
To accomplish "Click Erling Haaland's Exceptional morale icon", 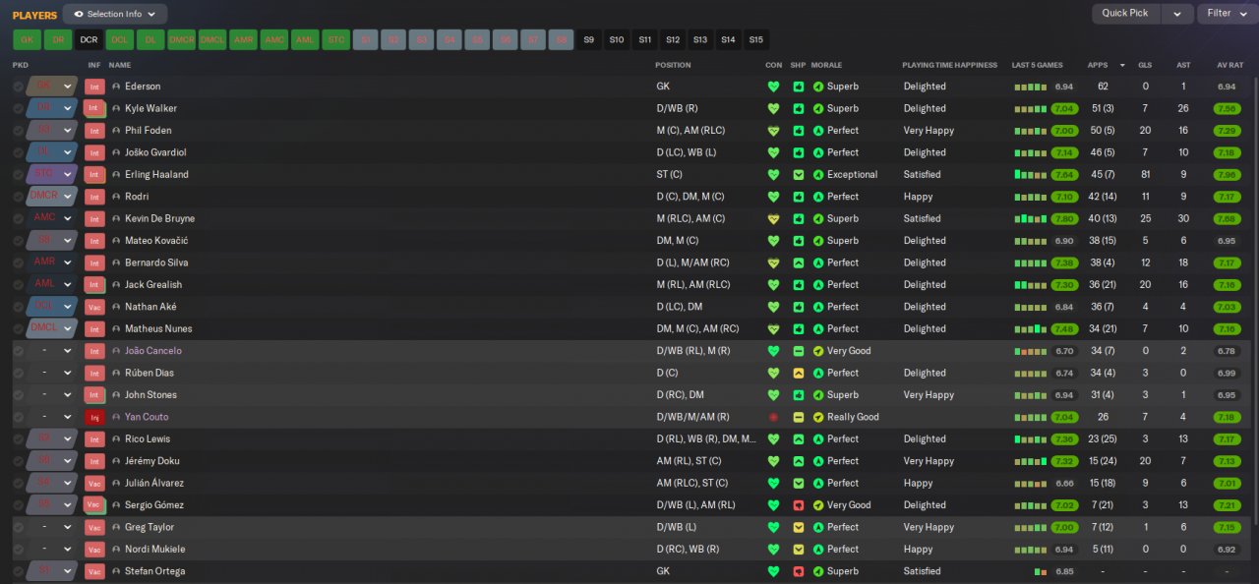I will point(818,174).
